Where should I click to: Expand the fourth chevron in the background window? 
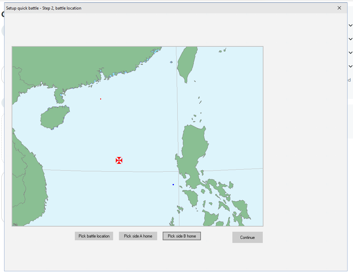point(350,66)
